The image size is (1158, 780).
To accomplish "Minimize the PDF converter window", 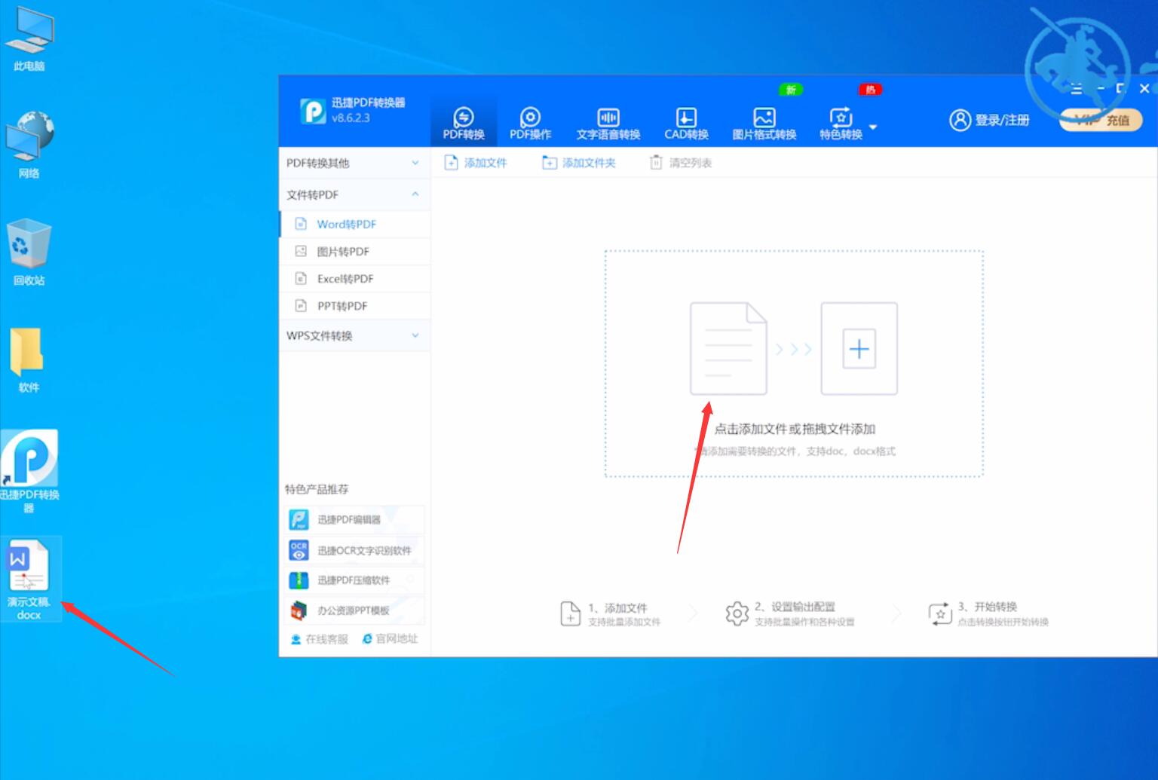I will point(1101,89).
